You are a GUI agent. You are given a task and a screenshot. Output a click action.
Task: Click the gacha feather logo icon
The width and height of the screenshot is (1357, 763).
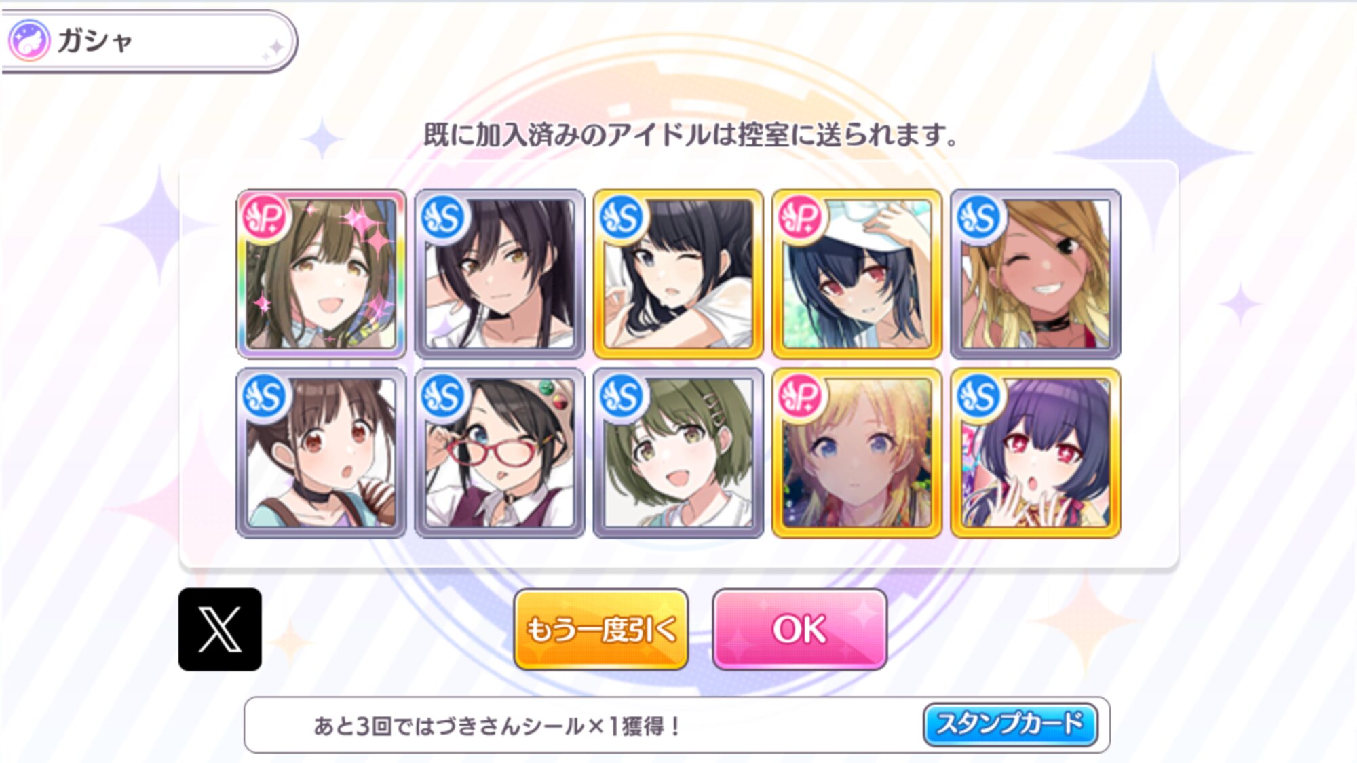(x=28, y=40)
